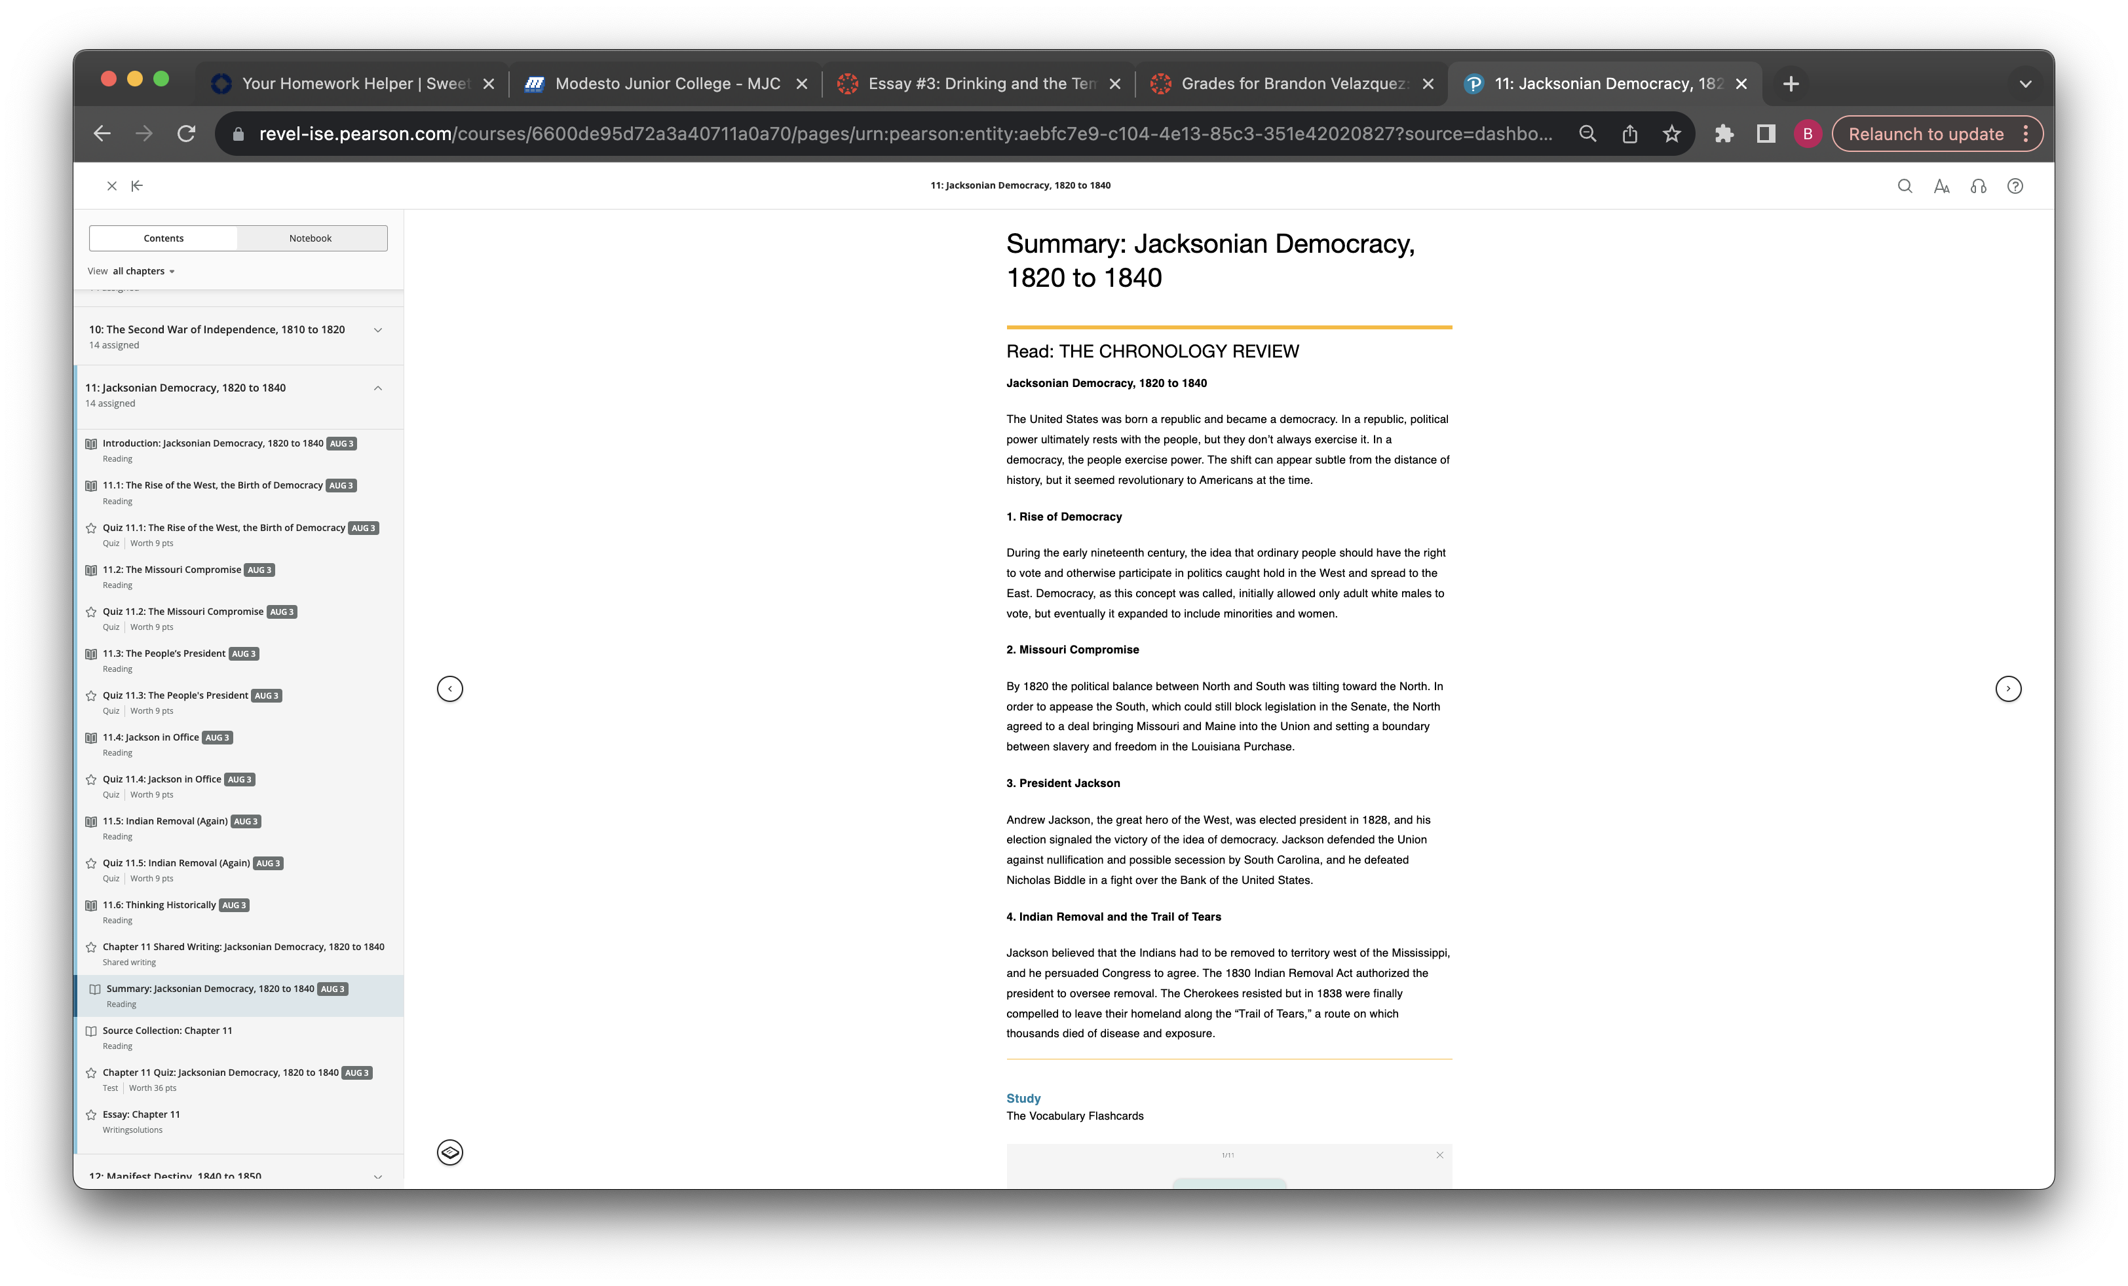This screenshot has height=1286, width=2128.
Task: Close the Revel contents sidebar X
Action: coord(111,185)
